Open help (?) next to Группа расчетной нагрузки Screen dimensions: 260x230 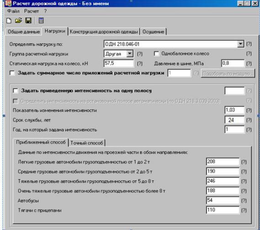tap(140, 54)
